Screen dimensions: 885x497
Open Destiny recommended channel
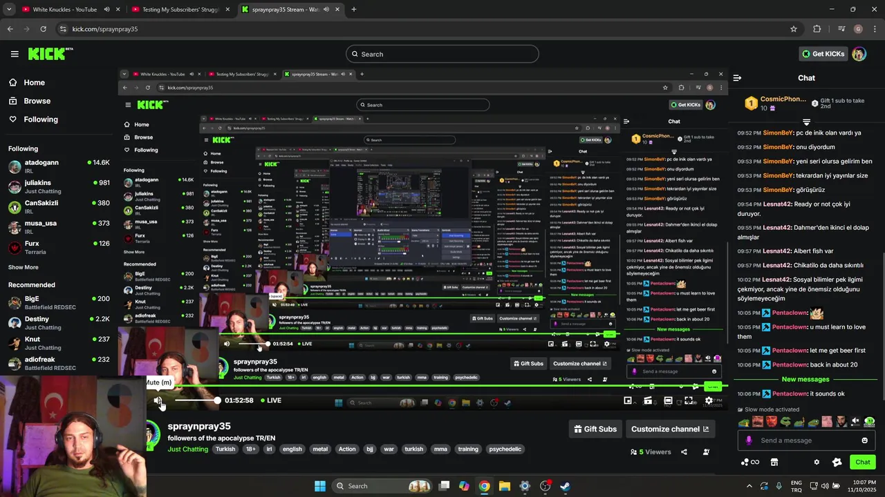point(59,323)
